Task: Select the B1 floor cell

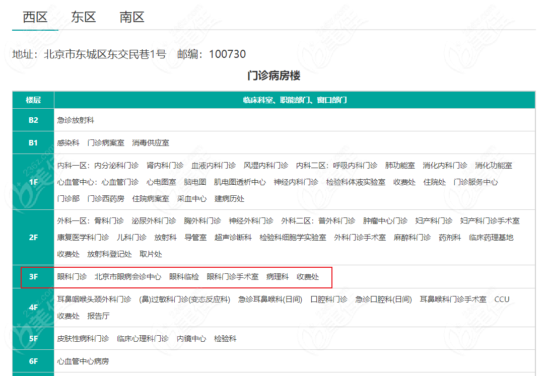Action: point(33,142)
